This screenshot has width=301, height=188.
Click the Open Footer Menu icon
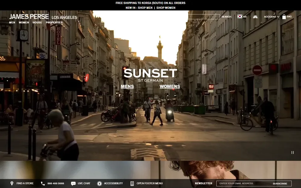132,183
